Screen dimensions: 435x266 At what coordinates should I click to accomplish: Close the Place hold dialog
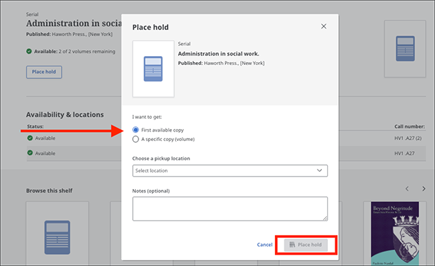click(x=323, y=26)
